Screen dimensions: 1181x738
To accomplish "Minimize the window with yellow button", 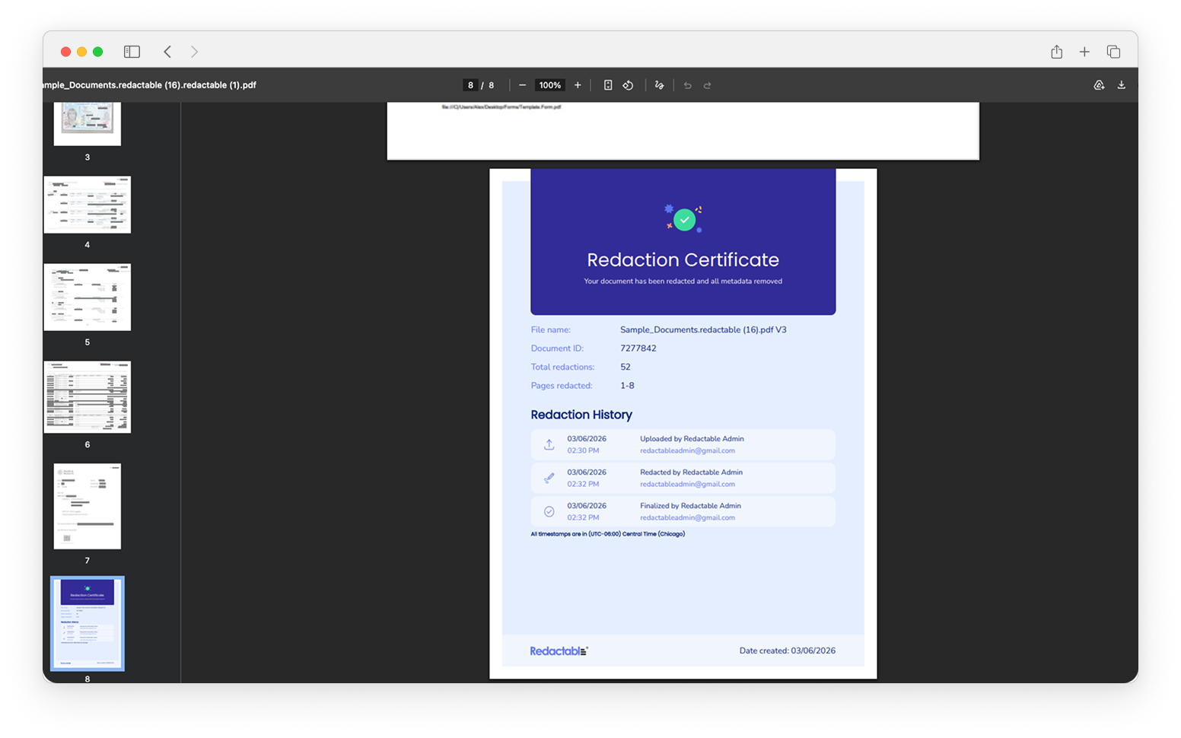I will click(x=82, y=52).
